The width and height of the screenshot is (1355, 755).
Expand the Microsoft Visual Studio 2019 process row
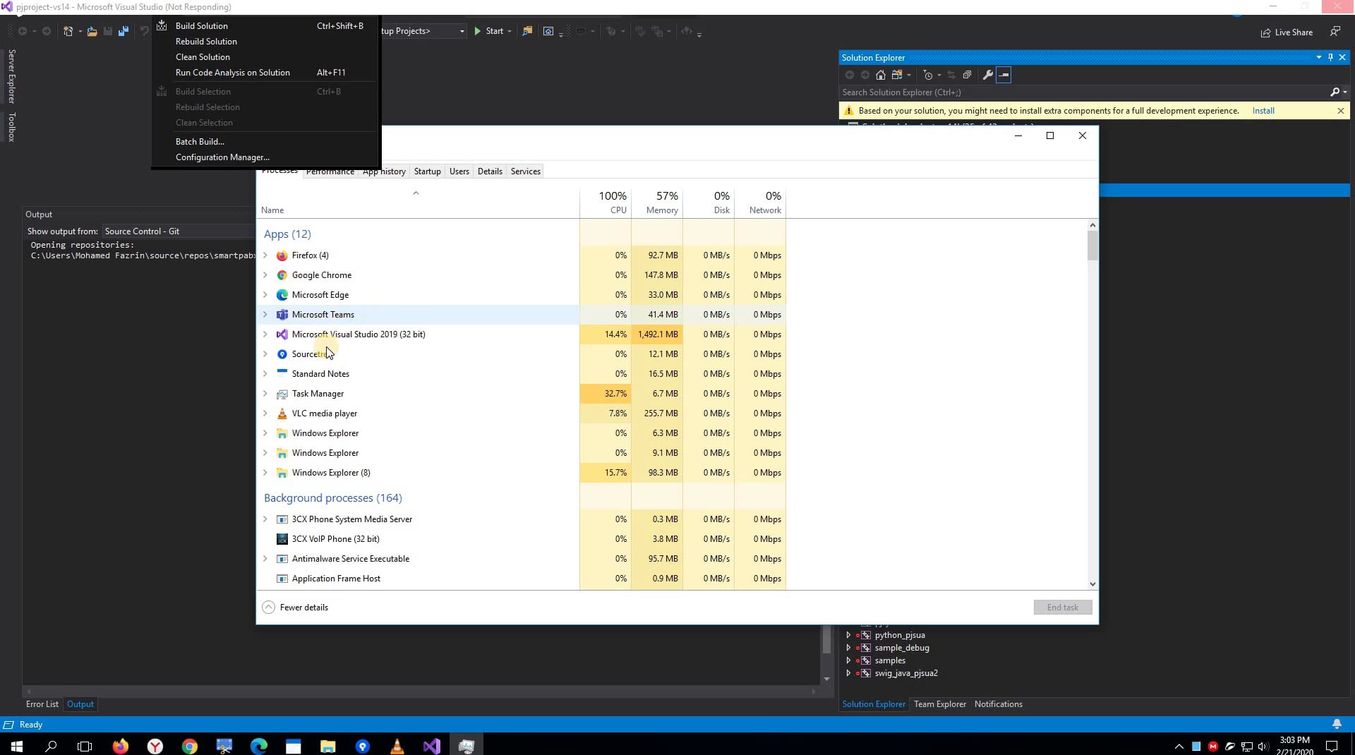pos(265,334)
